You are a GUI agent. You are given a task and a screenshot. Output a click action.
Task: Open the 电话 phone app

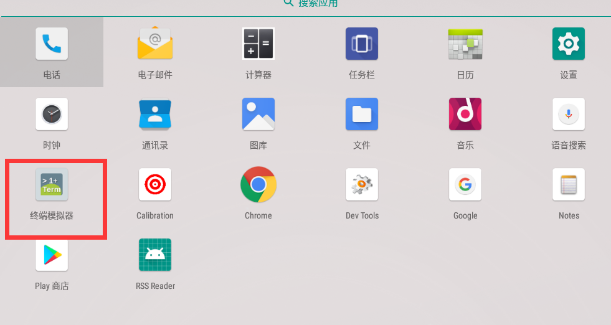(x=52, y=44)
